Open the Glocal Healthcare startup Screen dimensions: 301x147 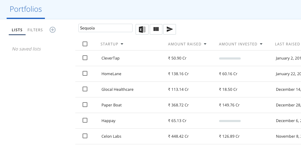(x=118, y=89)
